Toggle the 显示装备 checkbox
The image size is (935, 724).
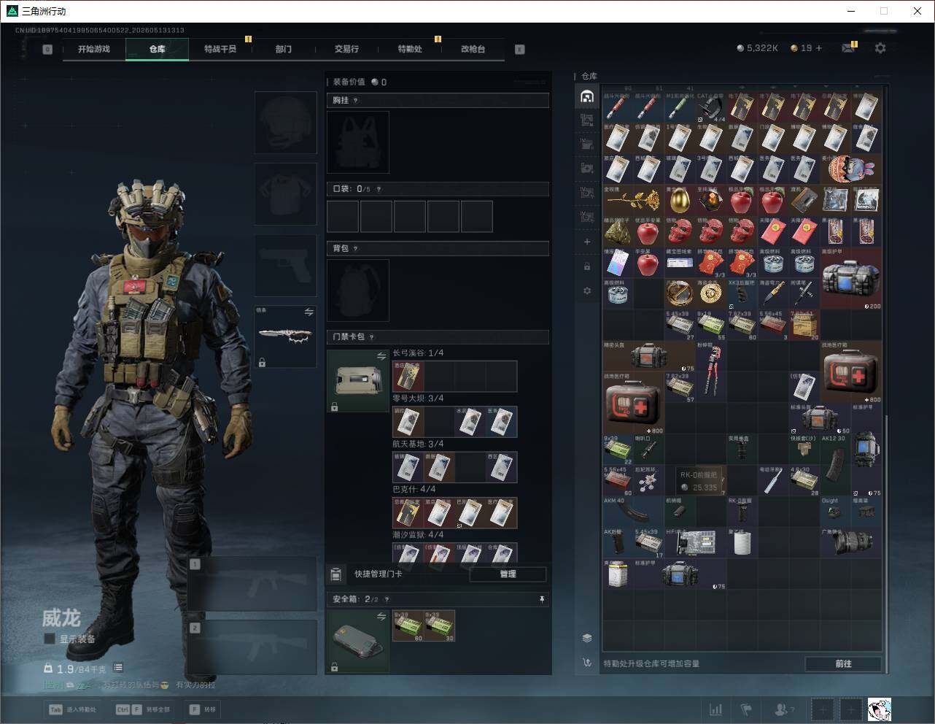(50, 639)
